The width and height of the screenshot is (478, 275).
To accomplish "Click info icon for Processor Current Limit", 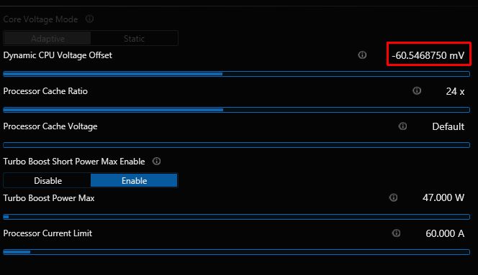I will click(396, 233).
